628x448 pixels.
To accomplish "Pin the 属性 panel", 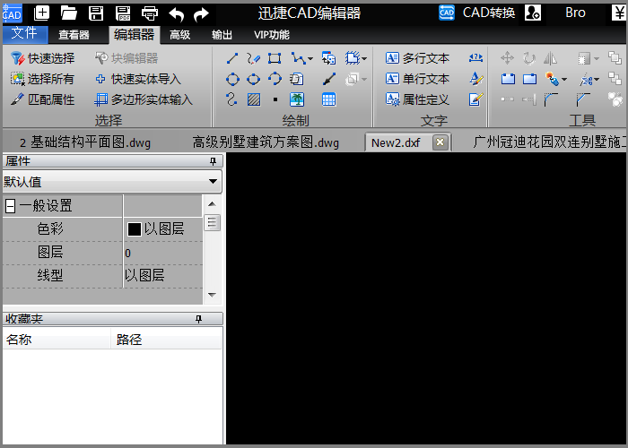I will pyautogui.click(x=213, y=161).
